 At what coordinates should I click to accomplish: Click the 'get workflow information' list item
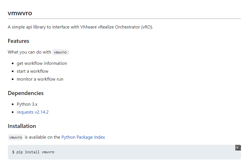[x=42, y=63]
